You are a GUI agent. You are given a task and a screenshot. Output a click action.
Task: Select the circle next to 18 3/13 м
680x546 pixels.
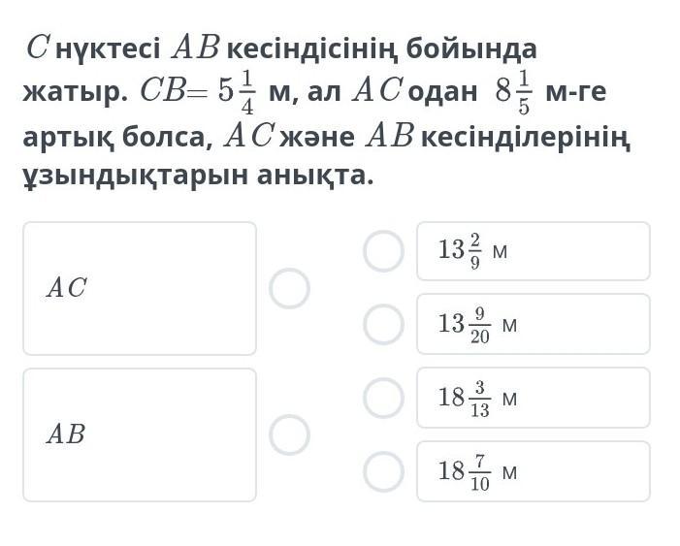tap(383, 398)
